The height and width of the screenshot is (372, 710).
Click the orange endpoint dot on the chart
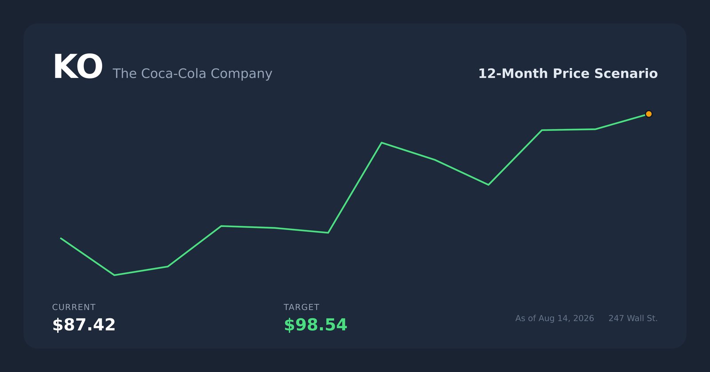649,114
